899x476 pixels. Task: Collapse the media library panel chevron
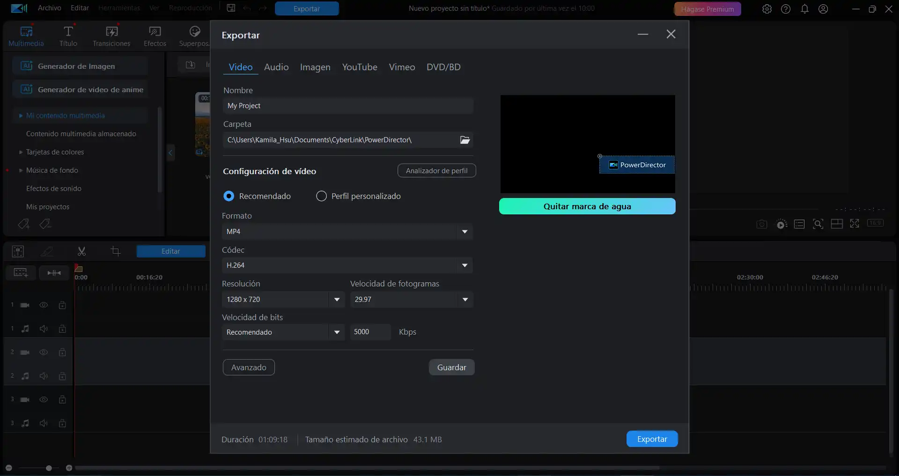171,152
